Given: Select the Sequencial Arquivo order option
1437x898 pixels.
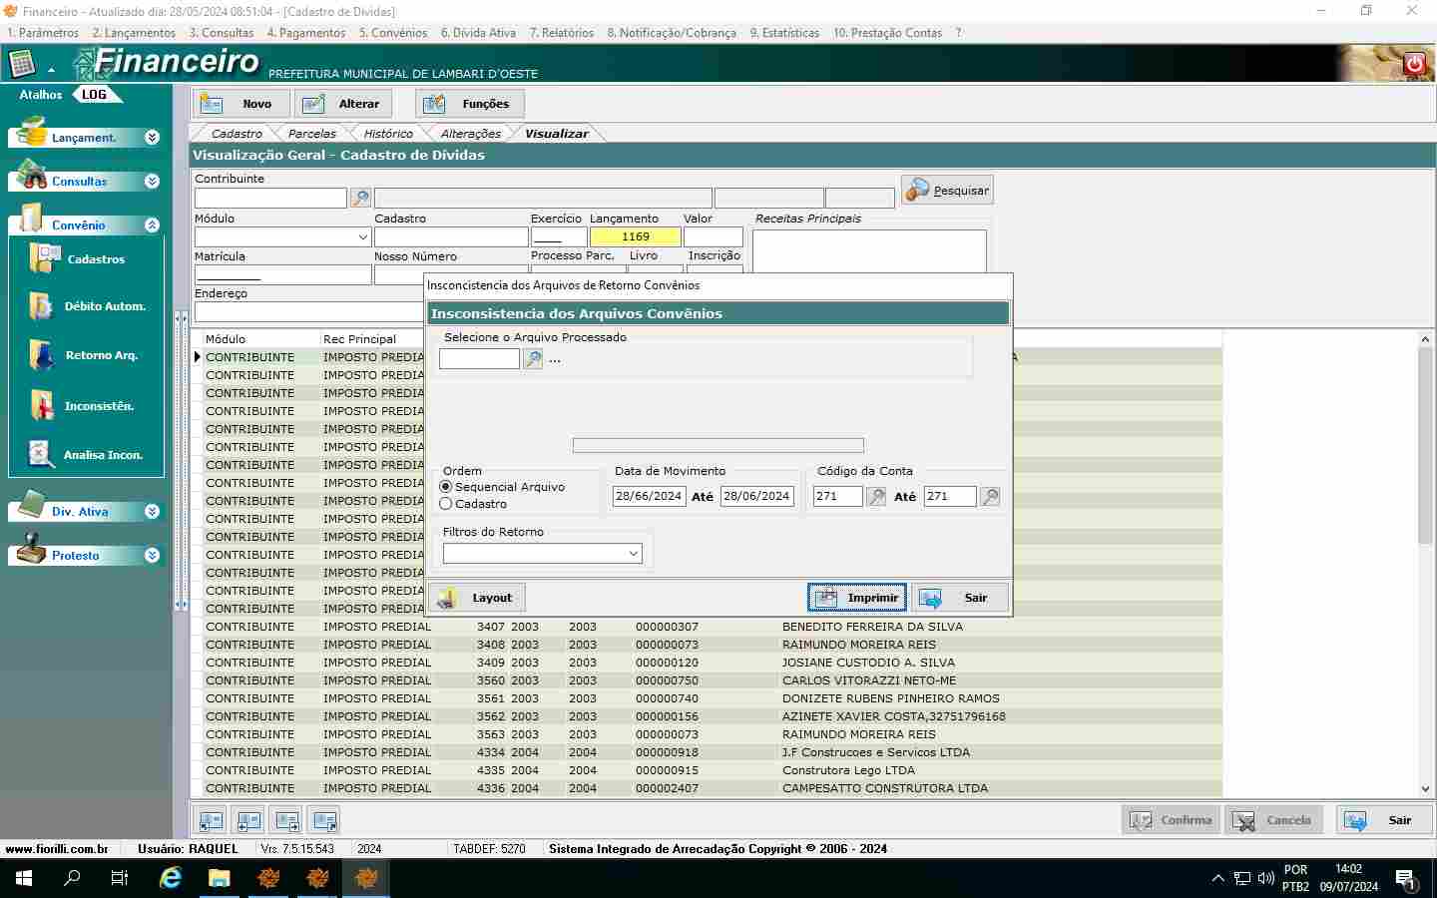Looking at the screenshot, I should (446, 487).
